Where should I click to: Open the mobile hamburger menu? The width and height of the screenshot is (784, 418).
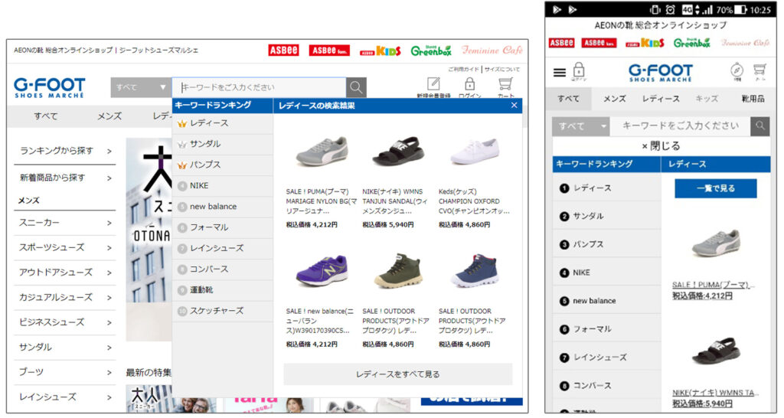[560, 73]
